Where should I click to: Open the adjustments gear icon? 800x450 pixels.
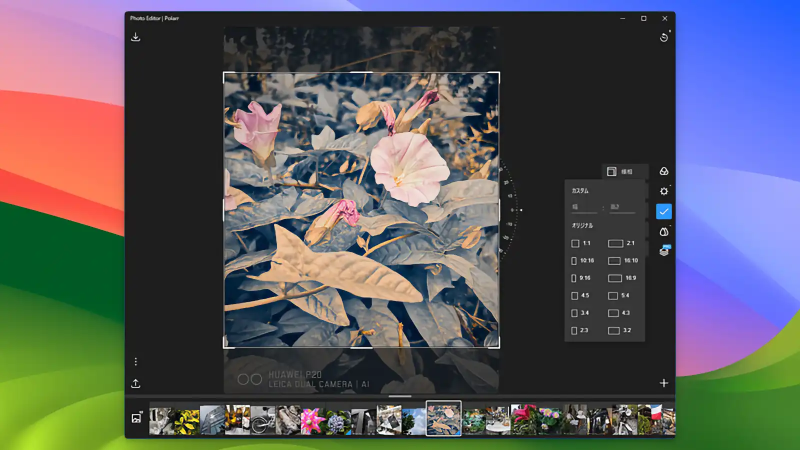(663, 191)
